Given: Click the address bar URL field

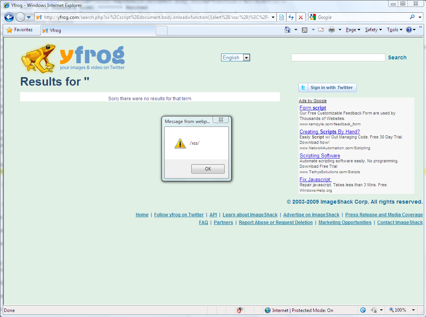Looking at the screenshot, I should point(156,17).
